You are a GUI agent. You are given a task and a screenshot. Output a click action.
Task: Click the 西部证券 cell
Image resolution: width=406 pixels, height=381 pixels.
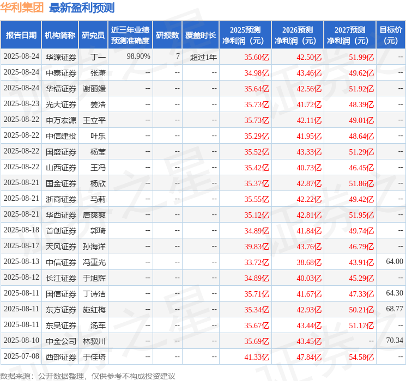point(61,357)
